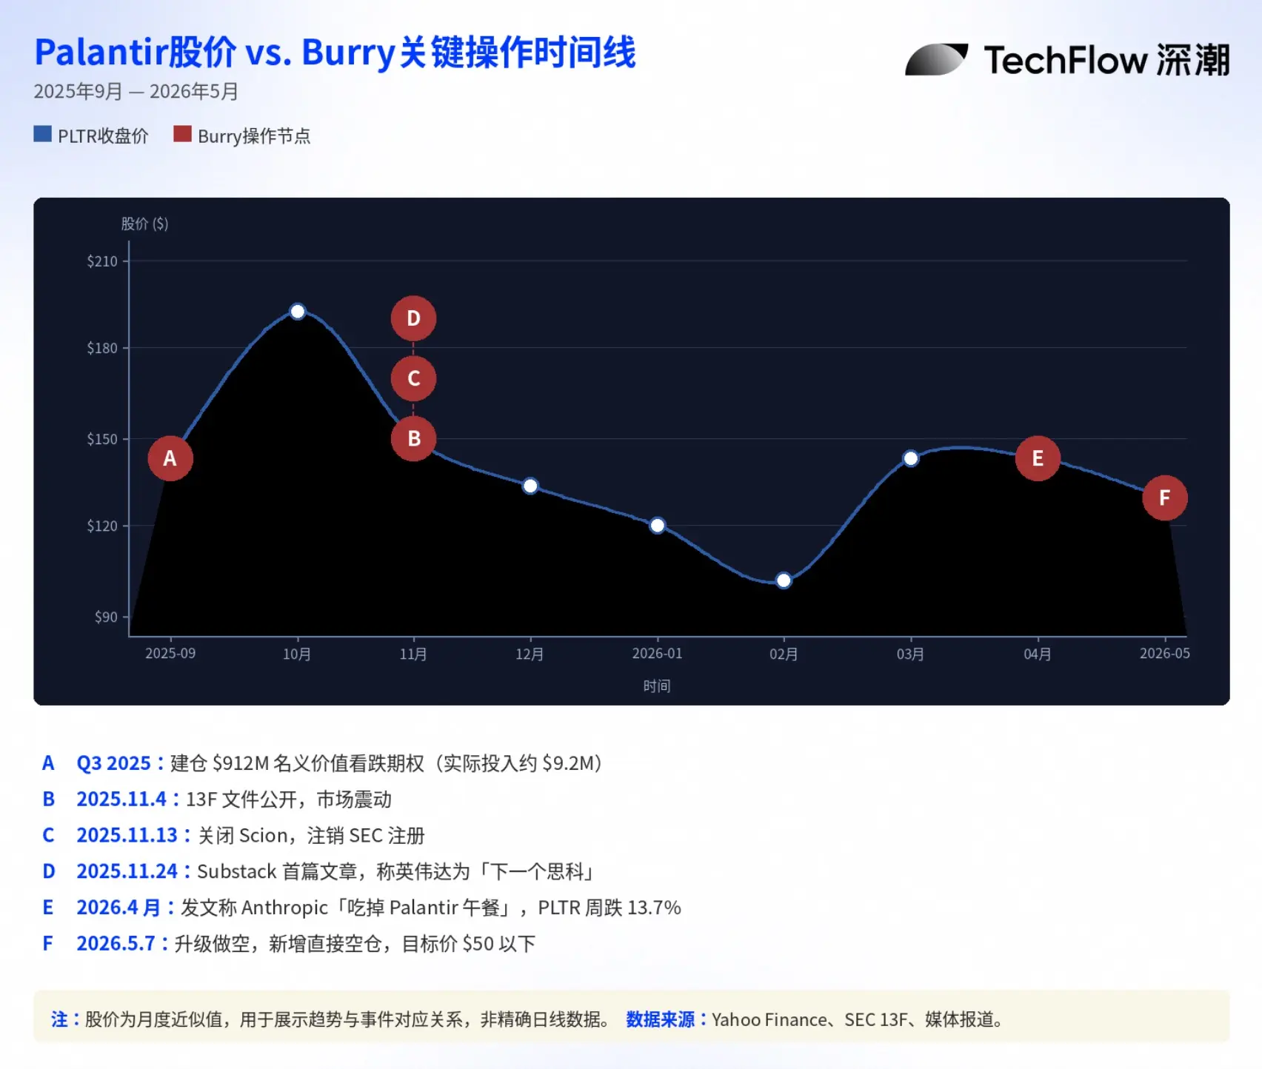Click the blue PLTR收盘价 legend swatch
Screen dimensions: 1262x1069
pyautogui.click(x=42, y=134)
